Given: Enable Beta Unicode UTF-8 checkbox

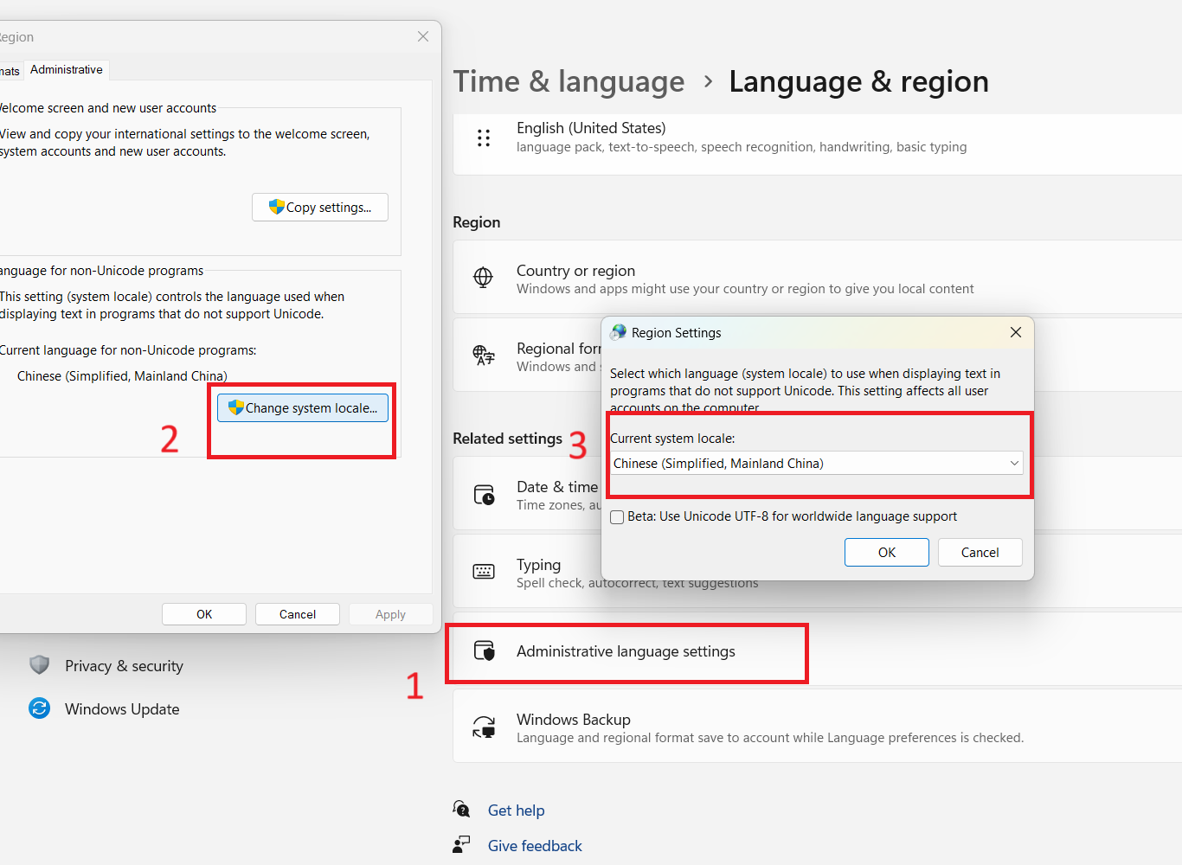Looking at the screenshot, I should tap(617, 517).
